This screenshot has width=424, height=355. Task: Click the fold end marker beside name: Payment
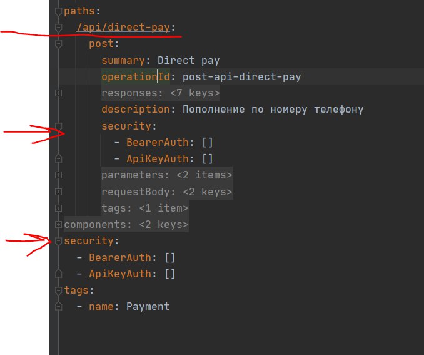[58, 306]
